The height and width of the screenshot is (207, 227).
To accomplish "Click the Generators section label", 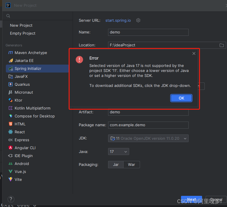I will point(14,45).
